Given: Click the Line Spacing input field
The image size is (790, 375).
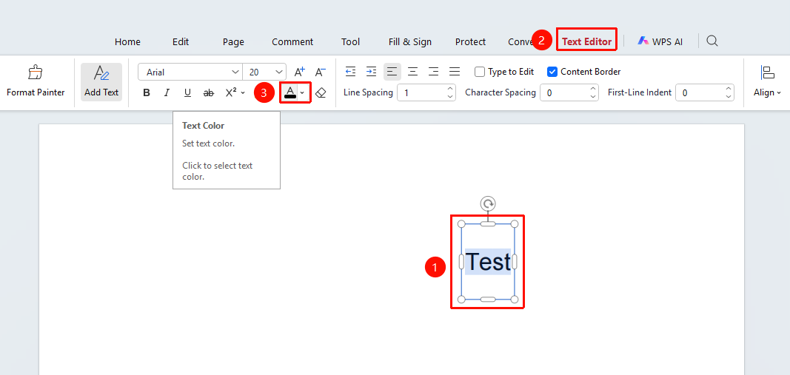Looking at the screenshot, I should pos(426,92).
